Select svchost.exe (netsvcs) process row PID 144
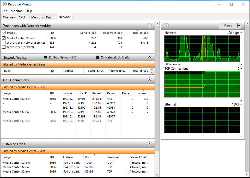Viewport: 250px width, 178px height. point(76,47)
